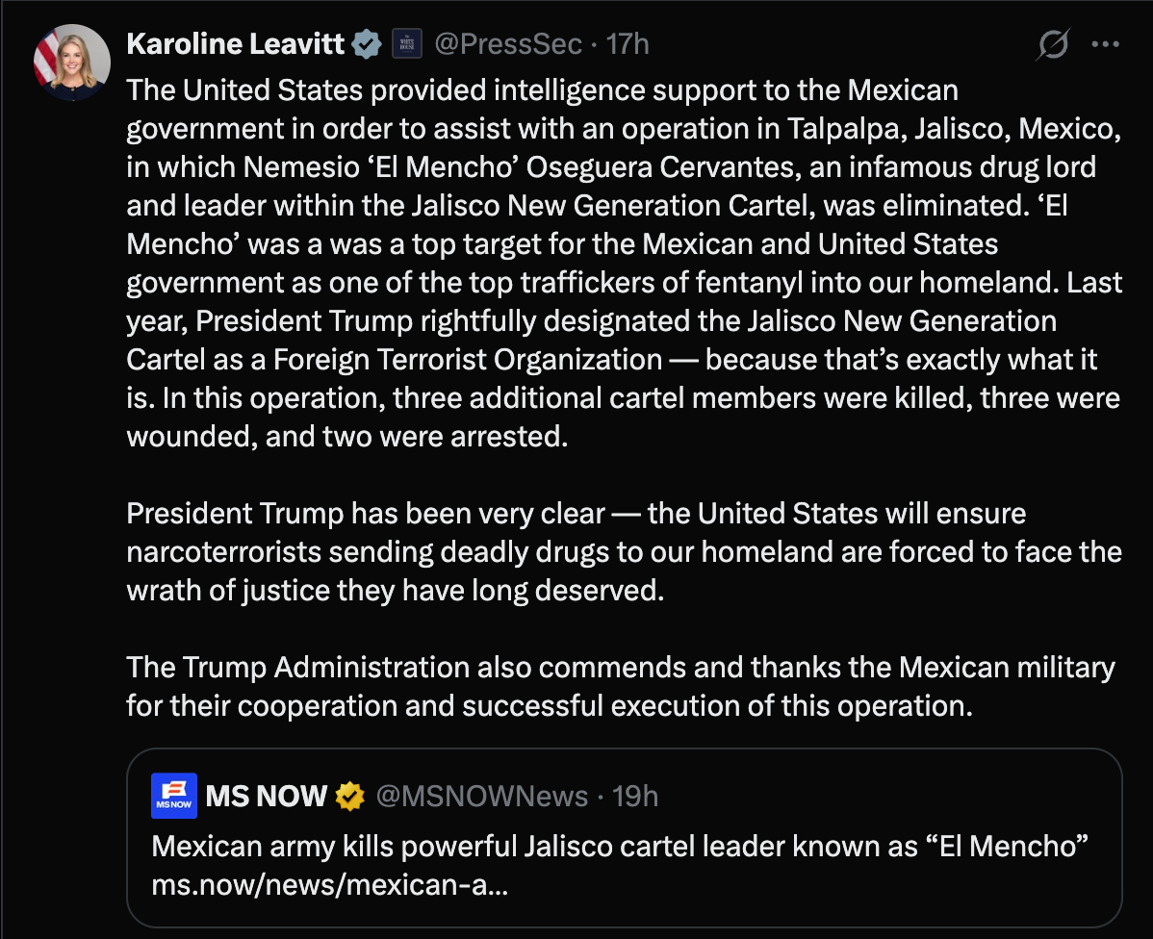The width and height of the screenshot is (1153, 939).
Task: Click Karoline Leavitt's blue verified badge
Action: point(367,44)
